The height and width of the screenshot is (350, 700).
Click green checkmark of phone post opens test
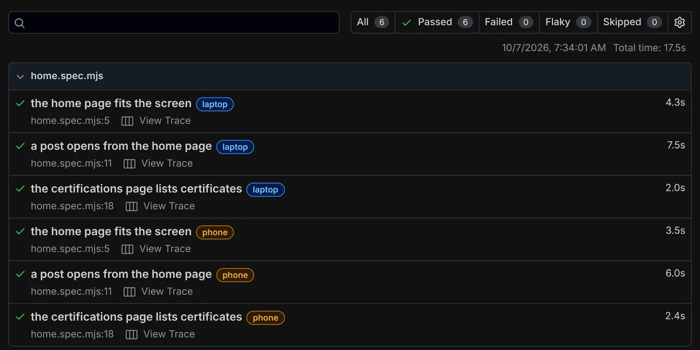pos(20,274)
